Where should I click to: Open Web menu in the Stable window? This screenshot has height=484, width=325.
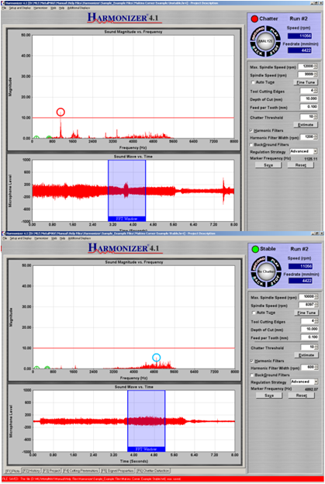click(x=54, y=238)
